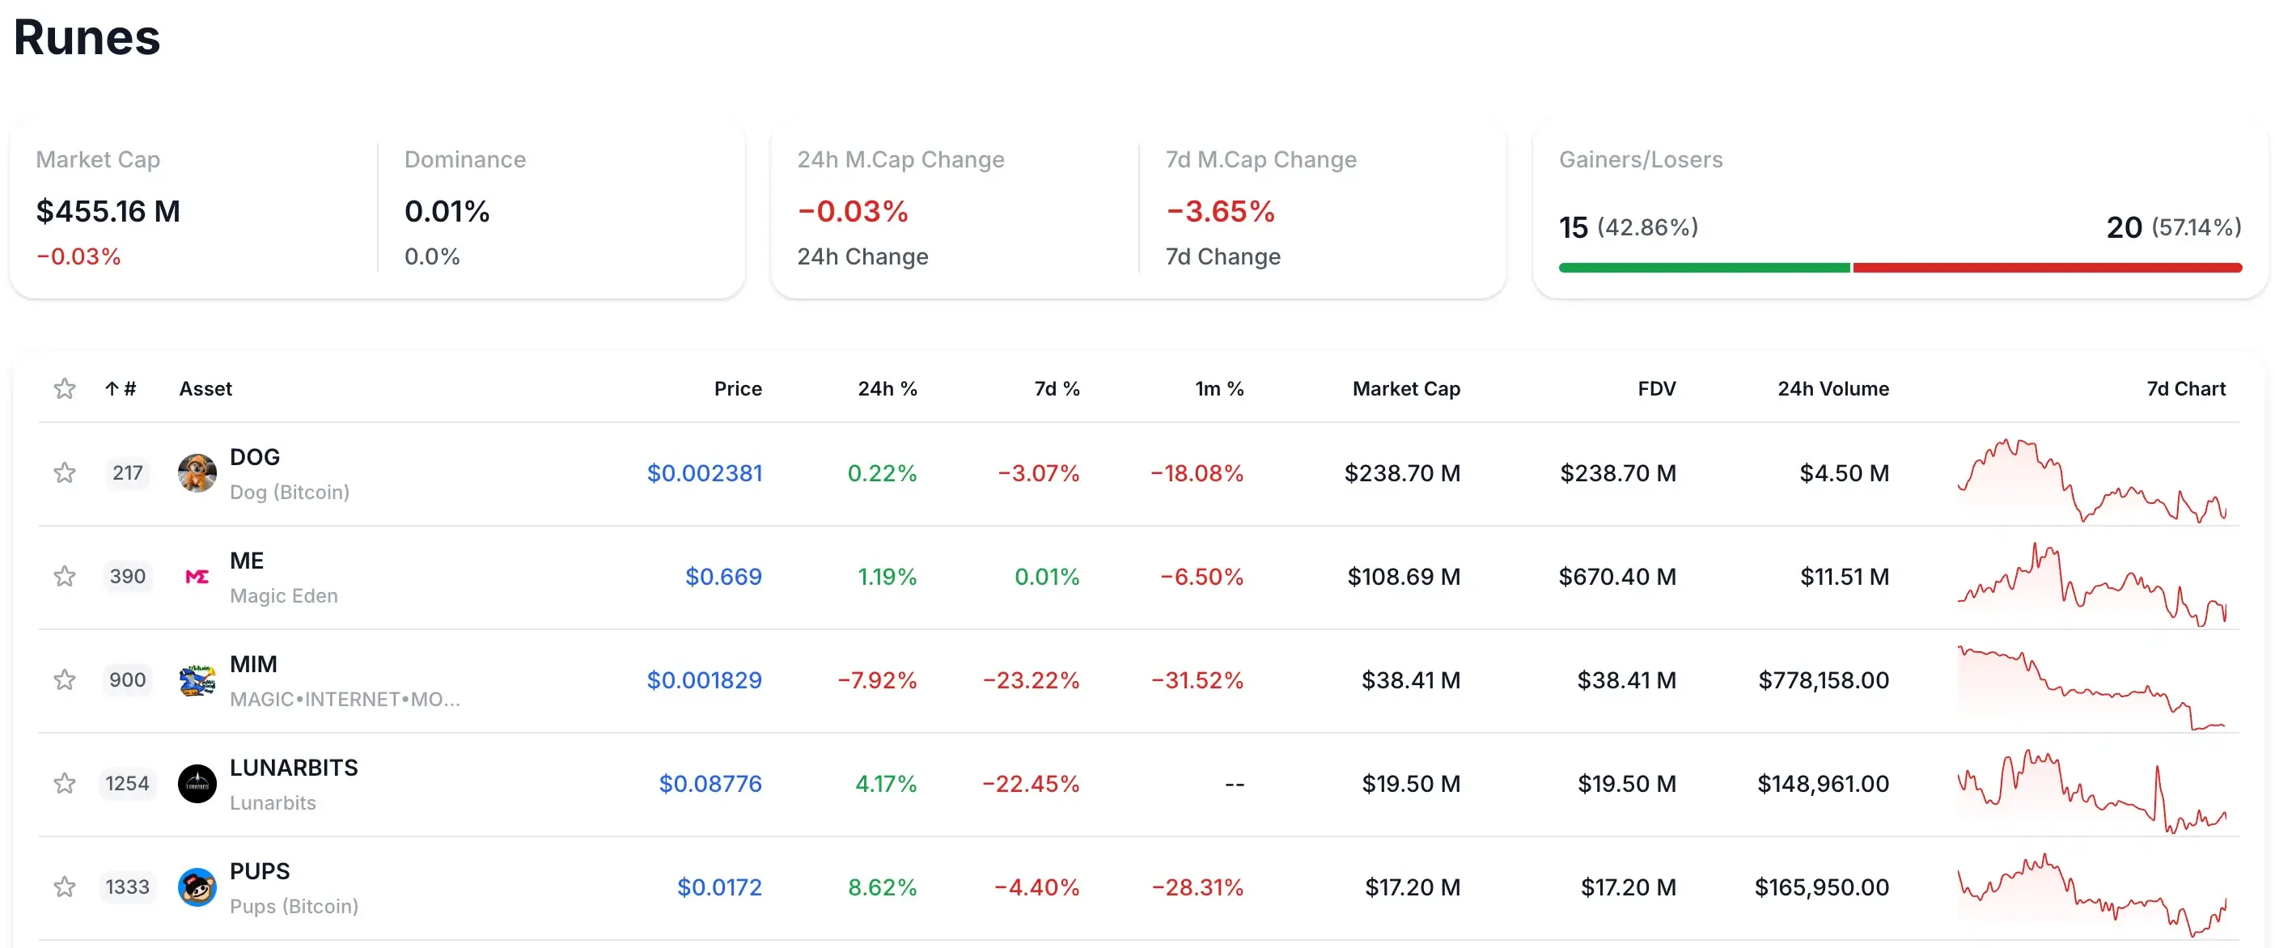Star the ME Magic Eden row
The image size is (2275, 948).
65,577
